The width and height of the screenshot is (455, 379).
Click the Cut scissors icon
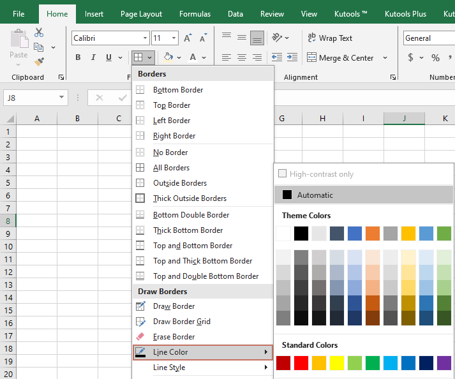click(x=39, y=33)
